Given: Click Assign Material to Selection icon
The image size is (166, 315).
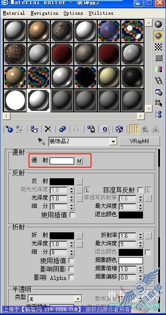Looking at the screenshot, I should 34,129.
